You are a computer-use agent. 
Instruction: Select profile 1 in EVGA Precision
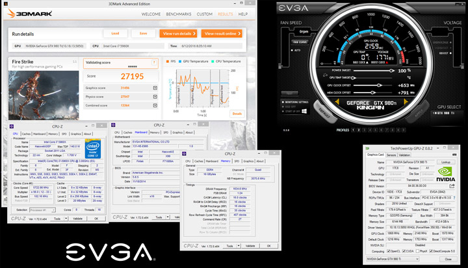pyautogui.click(x=353, y=130)
